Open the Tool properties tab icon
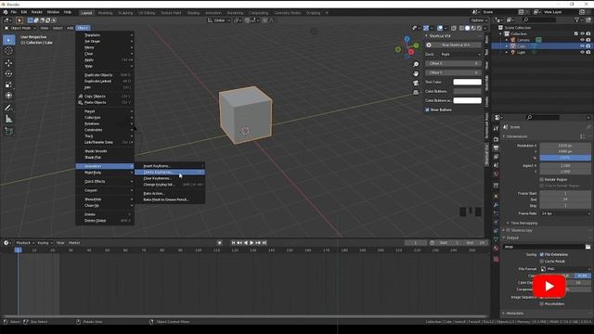The height and width of the screenshot is (334, 594). click(x=496, y=129)
